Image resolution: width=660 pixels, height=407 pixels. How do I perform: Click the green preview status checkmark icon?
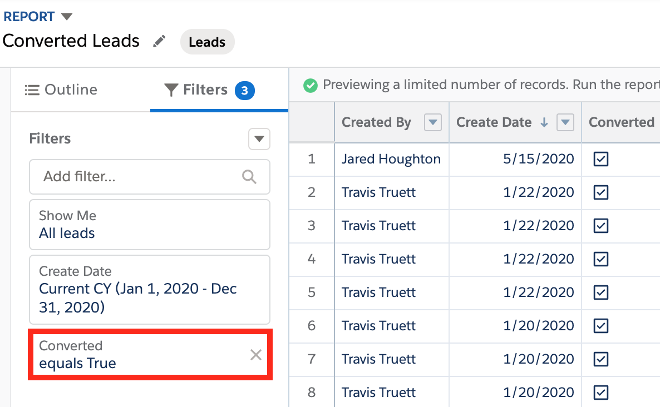(311, 85)
